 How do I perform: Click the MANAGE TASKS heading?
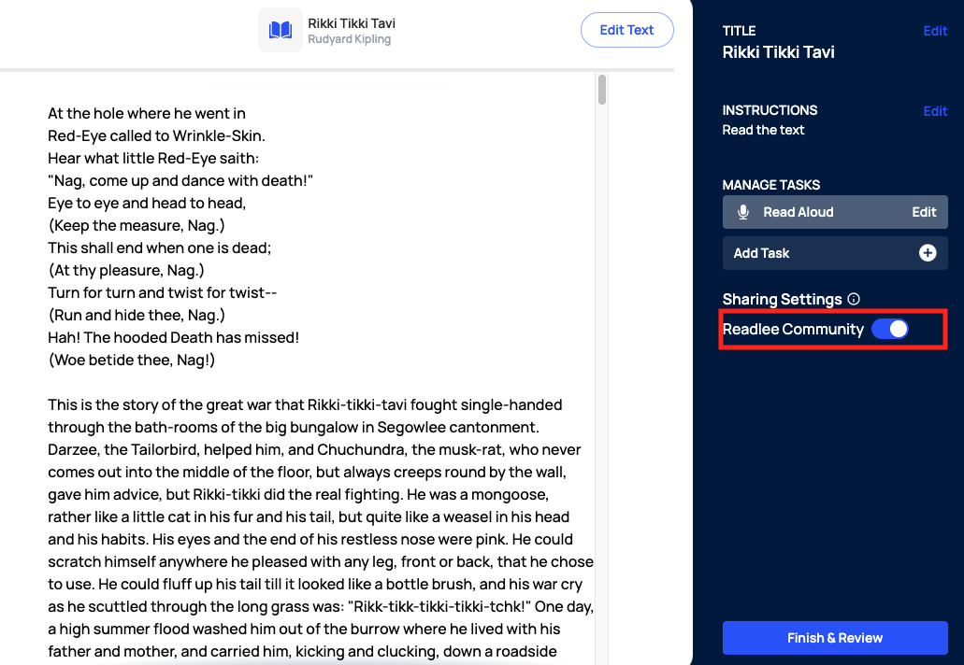771,185
